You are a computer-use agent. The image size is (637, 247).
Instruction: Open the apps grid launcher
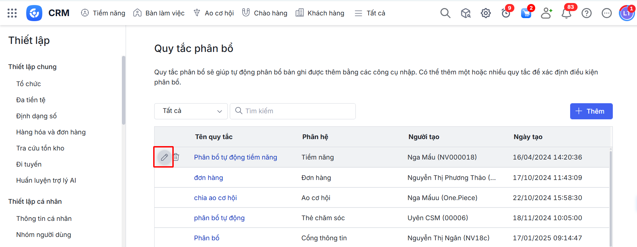(x=12, y=13)
